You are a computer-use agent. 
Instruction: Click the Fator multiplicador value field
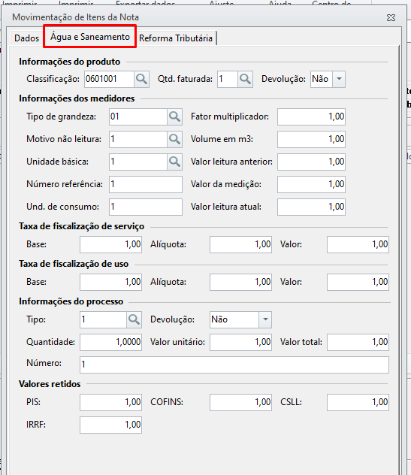click(311, 116)
